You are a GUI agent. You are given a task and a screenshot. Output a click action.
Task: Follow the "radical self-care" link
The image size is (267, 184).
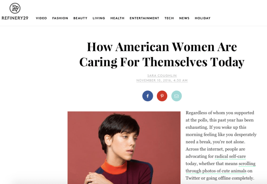coord(230,157)
